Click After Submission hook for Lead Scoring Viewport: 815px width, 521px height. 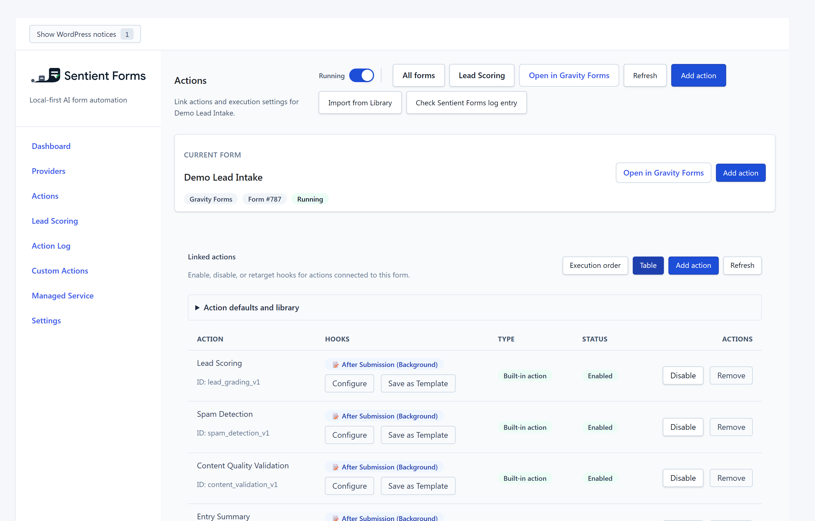point(385,364)
